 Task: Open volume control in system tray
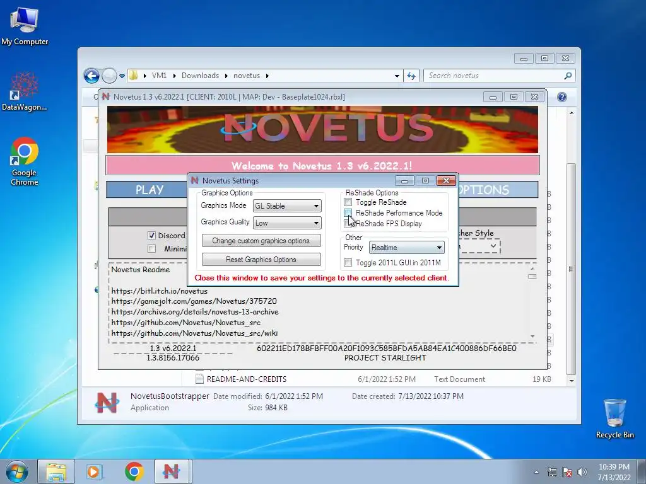pyautogui.click(x=582, y=472)
